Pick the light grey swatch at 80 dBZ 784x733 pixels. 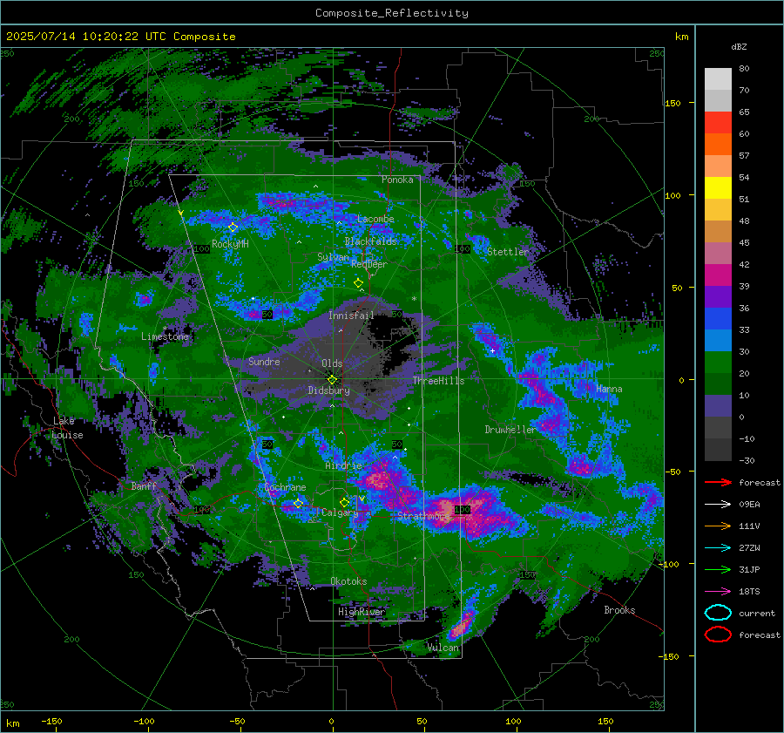(718, 79)
